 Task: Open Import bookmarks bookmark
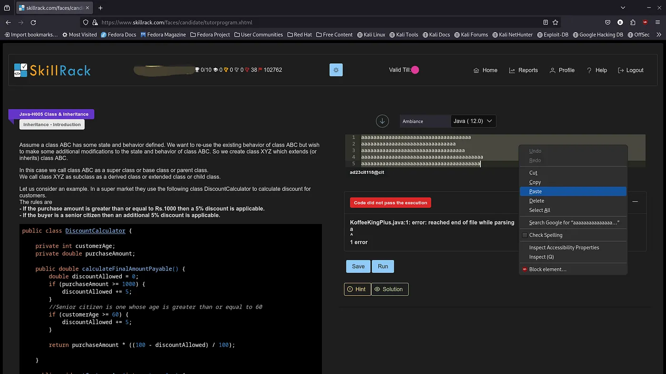(x=31, y=35)
